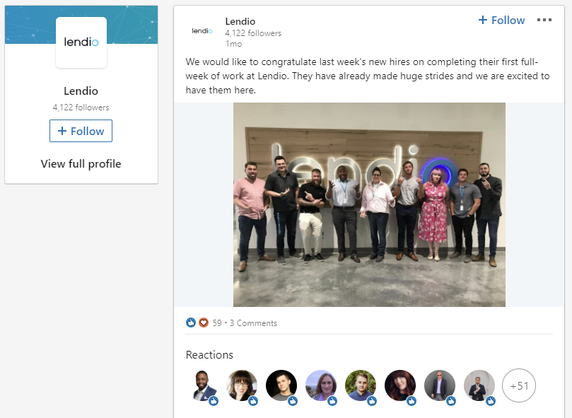
Task: Open the three-dot post options menu
Action: pos(544,20)
